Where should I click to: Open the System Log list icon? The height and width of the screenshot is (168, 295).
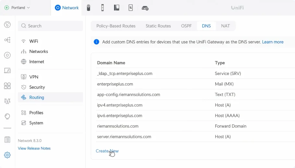coord(7,140)
